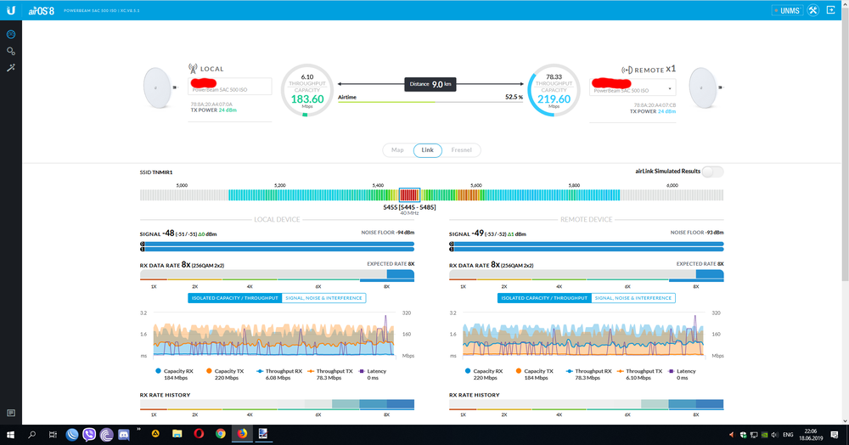Open the dashboard gauge icon in sidebar
The width and height of the screenshot is (849, 445).
pos(11,35)
